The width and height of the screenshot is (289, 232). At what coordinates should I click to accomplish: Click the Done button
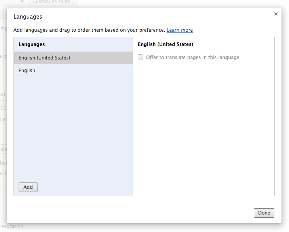click(x=264, y=213)
